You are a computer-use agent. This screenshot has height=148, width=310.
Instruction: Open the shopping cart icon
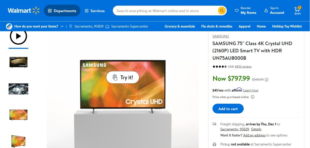point(297,11)
